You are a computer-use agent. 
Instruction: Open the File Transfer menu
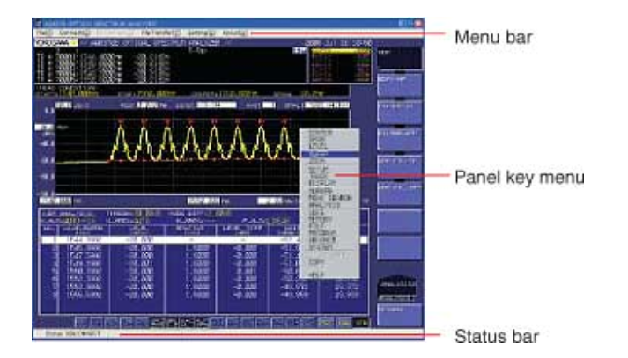click(x=160, y=33)
